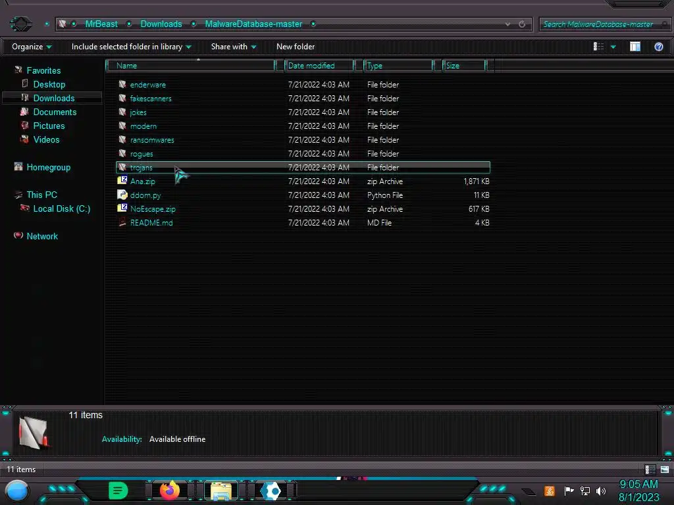Switch to large icons view in status bar
Image resolution: width=674 pixels, height=505 pixels.
pos(665,469)
